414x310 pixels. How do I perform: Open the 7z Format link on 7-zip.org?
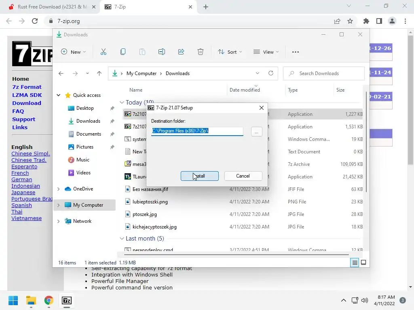[x=27, y=87]
